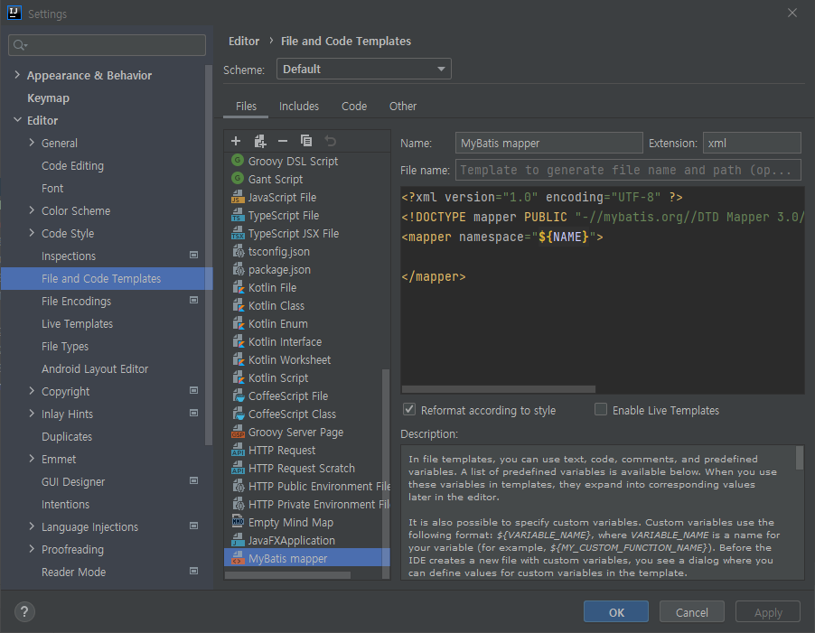The height and width of the screenshot is (633, 815).
Task: Click the CoffeeScript File template icon
Action: pyautogui.click(x=238, y=396)
